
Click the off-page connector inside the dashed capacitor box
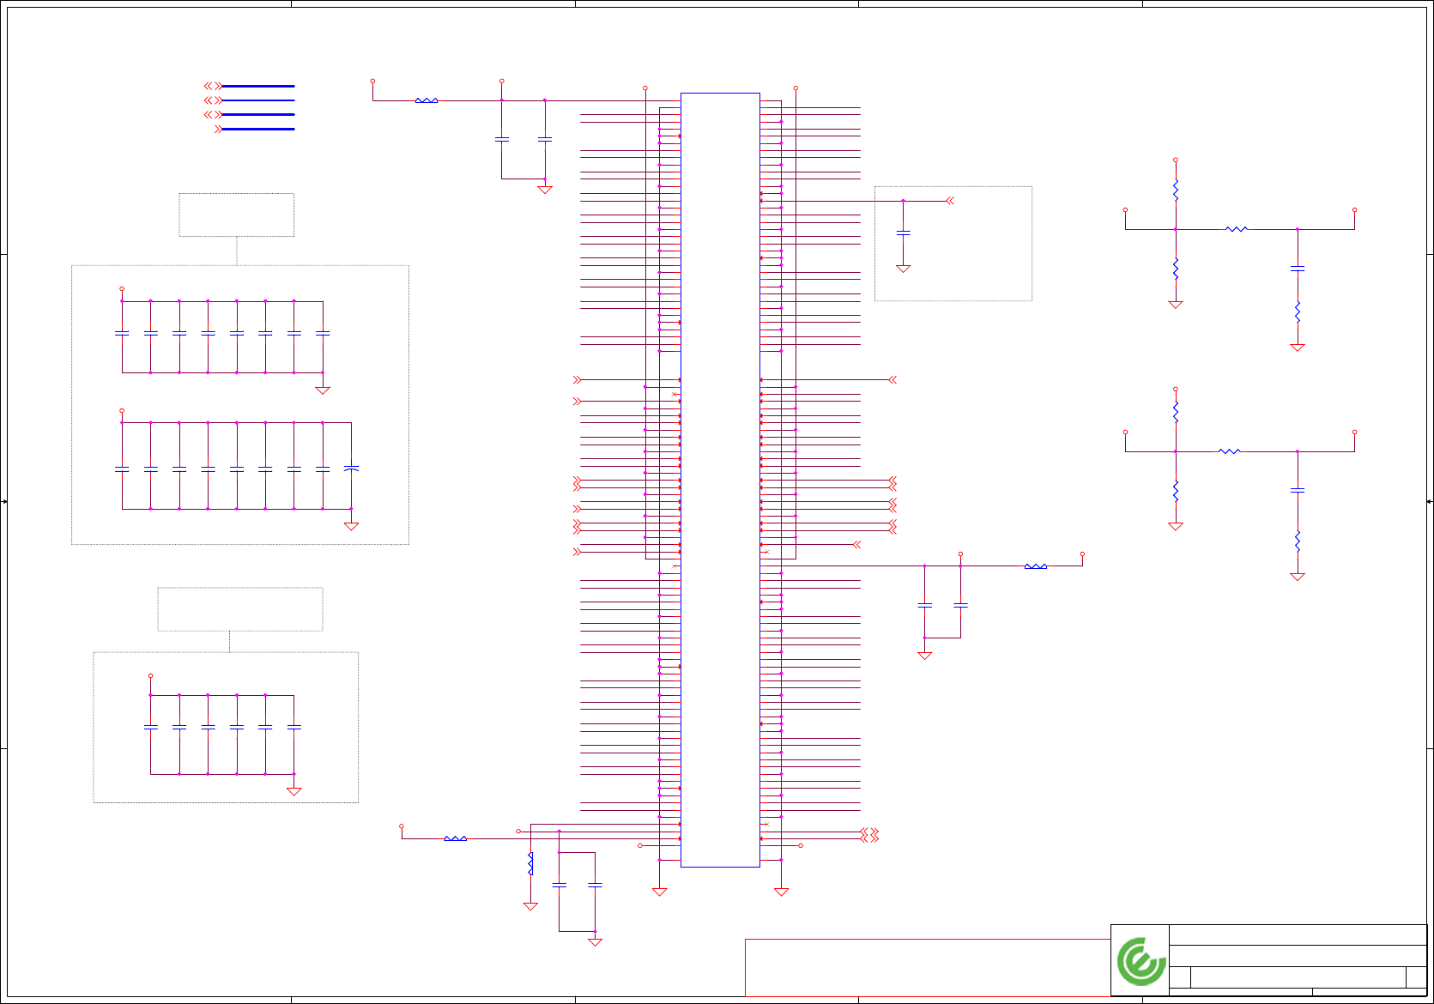[x=950, y=201]
